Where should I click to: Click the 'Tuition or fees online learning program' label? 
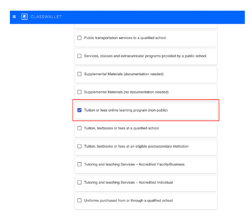(x=126, y=110)
